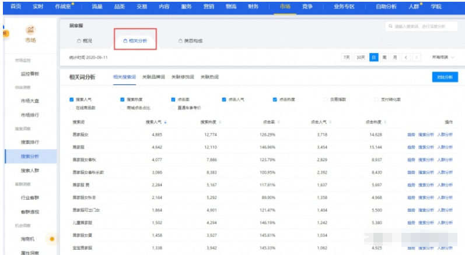
Task: Enable the 支付转化率 metric checkbox
Action: pyautogui.click(x=376, y=100)
